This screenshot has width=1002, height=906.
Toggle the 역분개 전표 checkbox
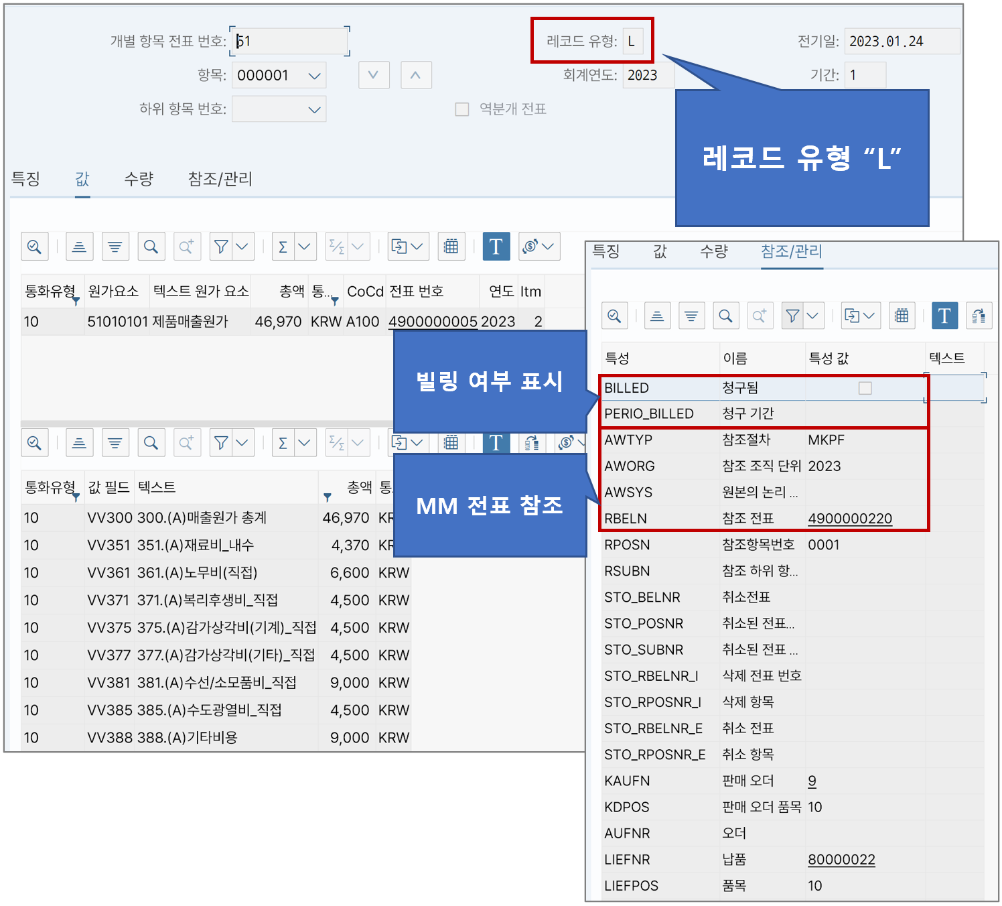[x=462, y=109]
